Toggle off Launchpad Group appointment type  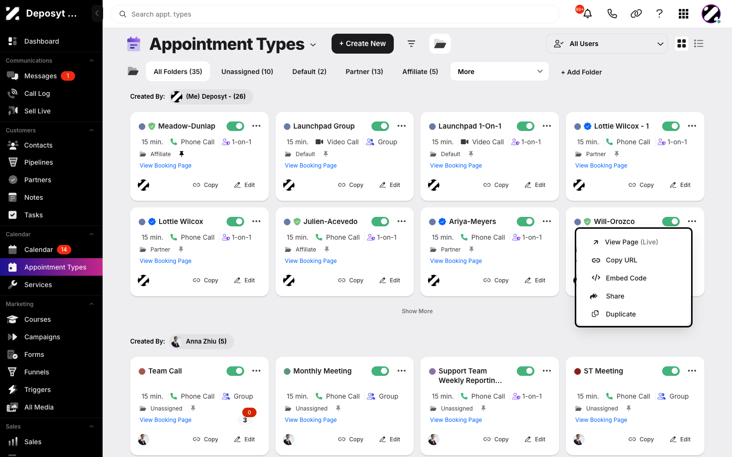(x=380, y=126)
